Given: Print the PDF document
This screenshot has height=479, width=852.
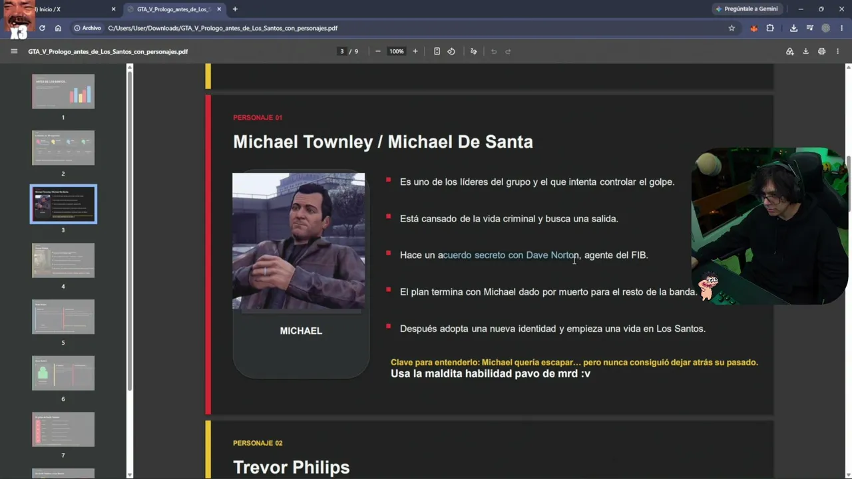Looking at the screenshot, I should pos(821,51).
